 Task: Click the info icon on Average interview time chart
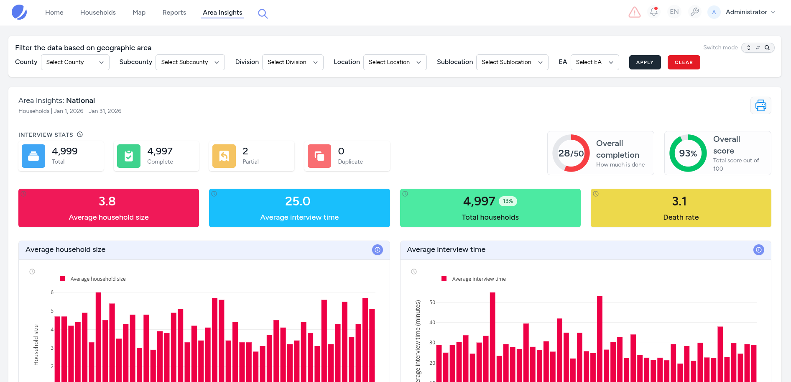click(x=758, y=250)
